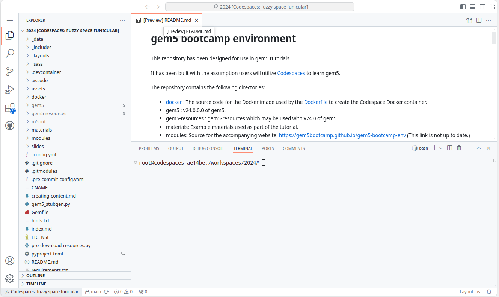Open the Extensions panel icon

click(x=10, y=108)
